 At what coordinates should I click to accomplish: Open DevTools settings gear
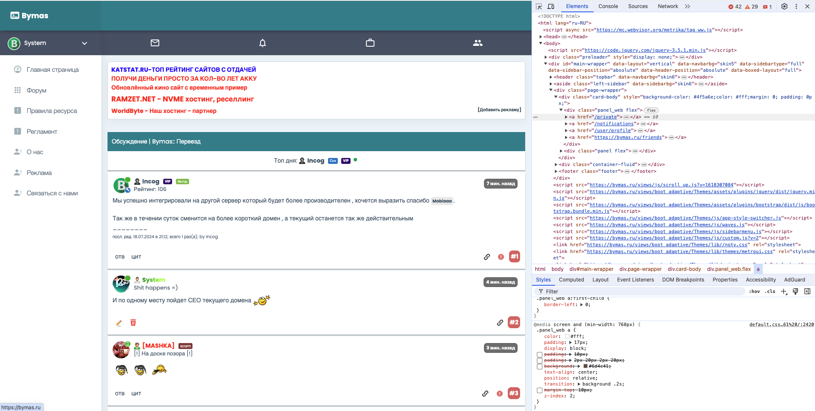(x=784, y=6)
